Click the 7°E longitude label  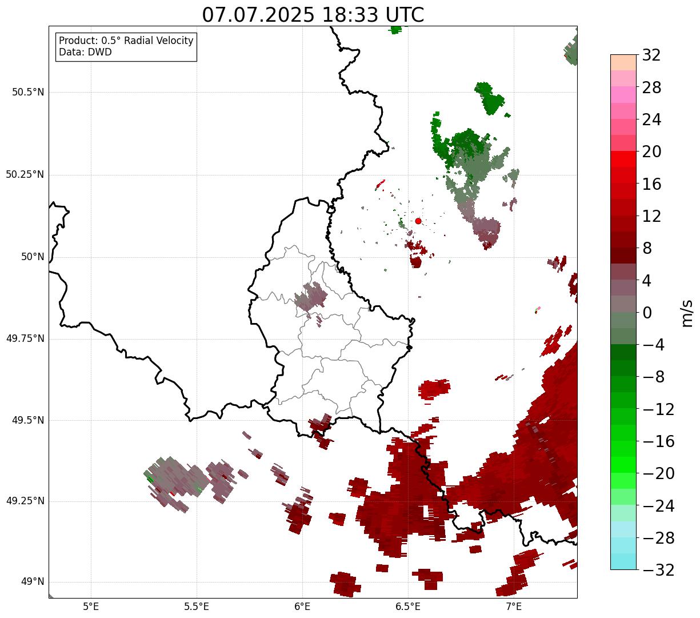pos(514,607)
